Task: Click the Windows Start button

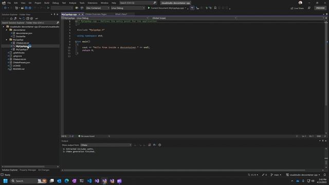Action: click(x=6, y=181)
